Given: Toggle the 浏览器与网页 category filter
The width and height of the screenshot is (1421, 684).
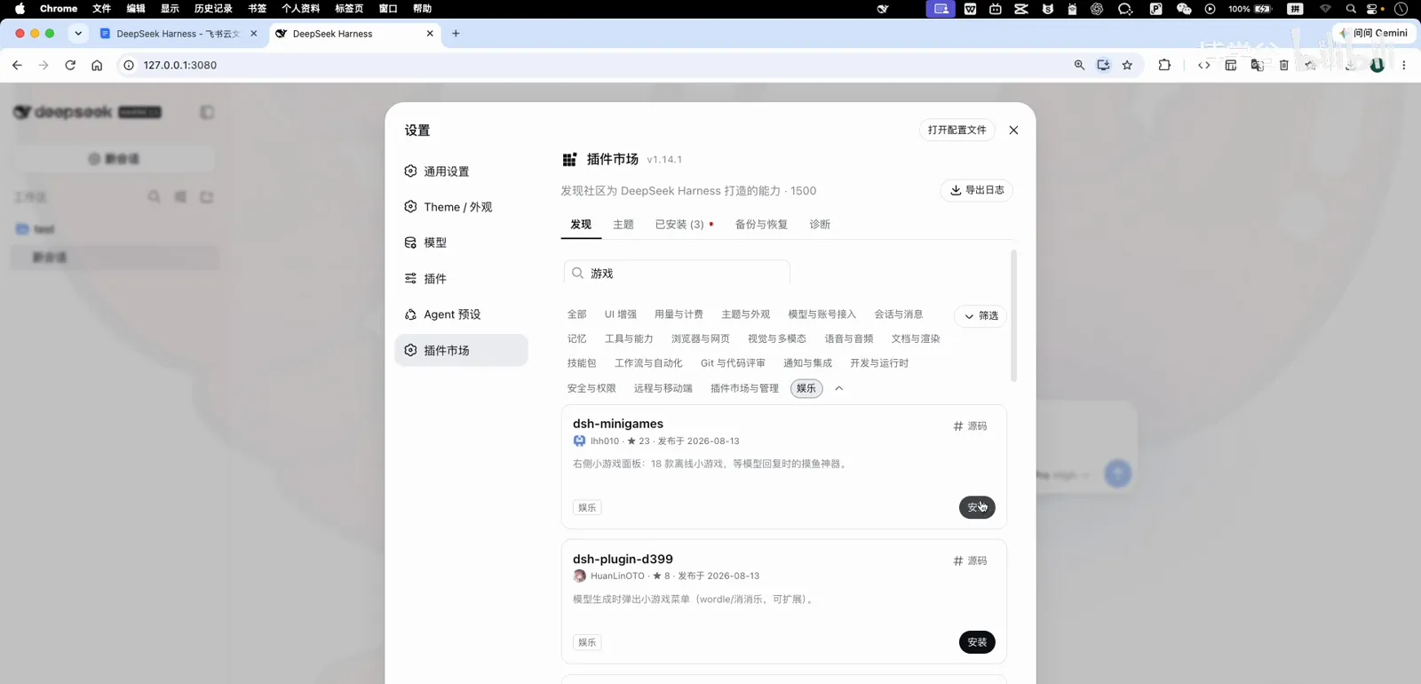Looking at the screenshot, I should pyautogui.click(x=701, y=338).
